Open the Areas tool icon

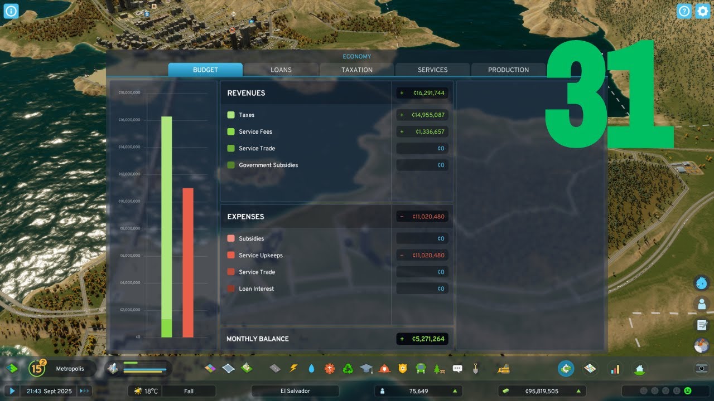pyautogui.click(x=228, y=368)
